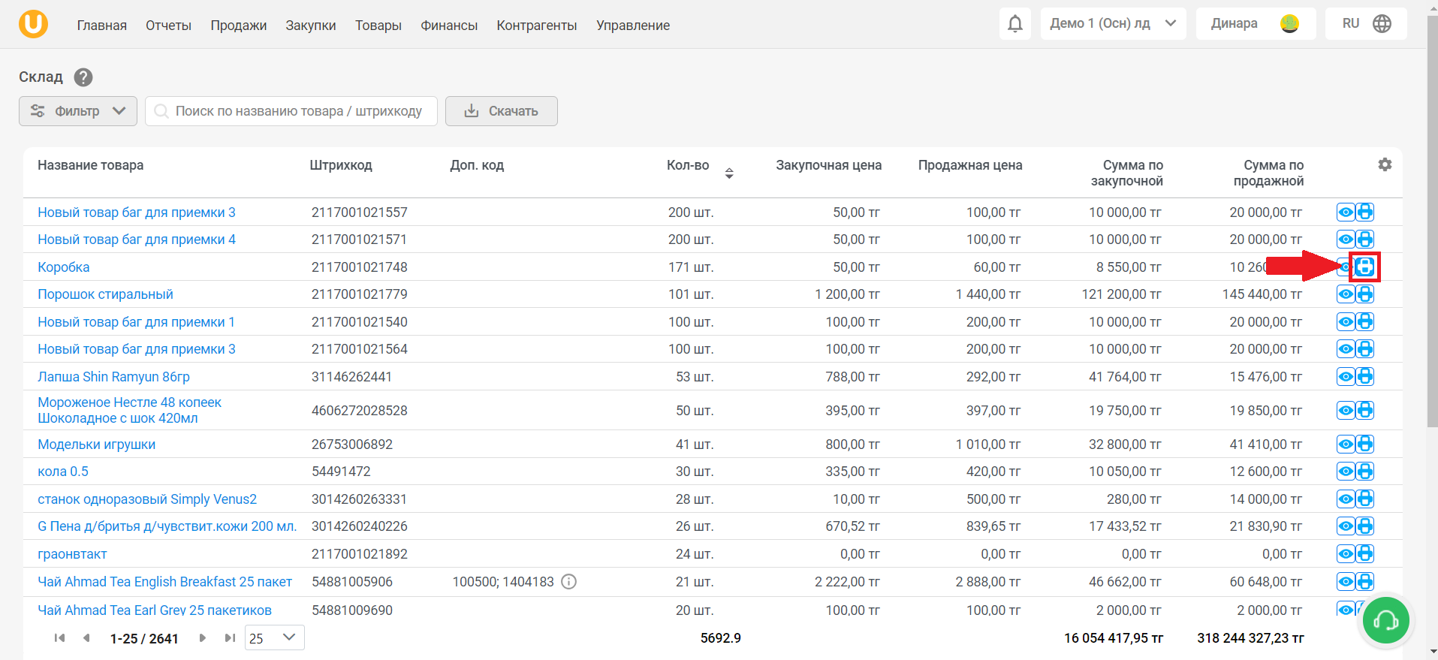Go to previous page arrow

(86, 638)
